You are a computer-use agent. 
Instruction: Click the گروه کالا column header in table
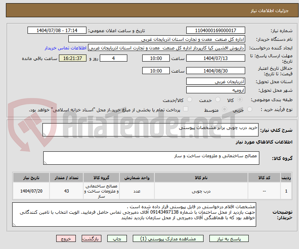tap(101, 178)
